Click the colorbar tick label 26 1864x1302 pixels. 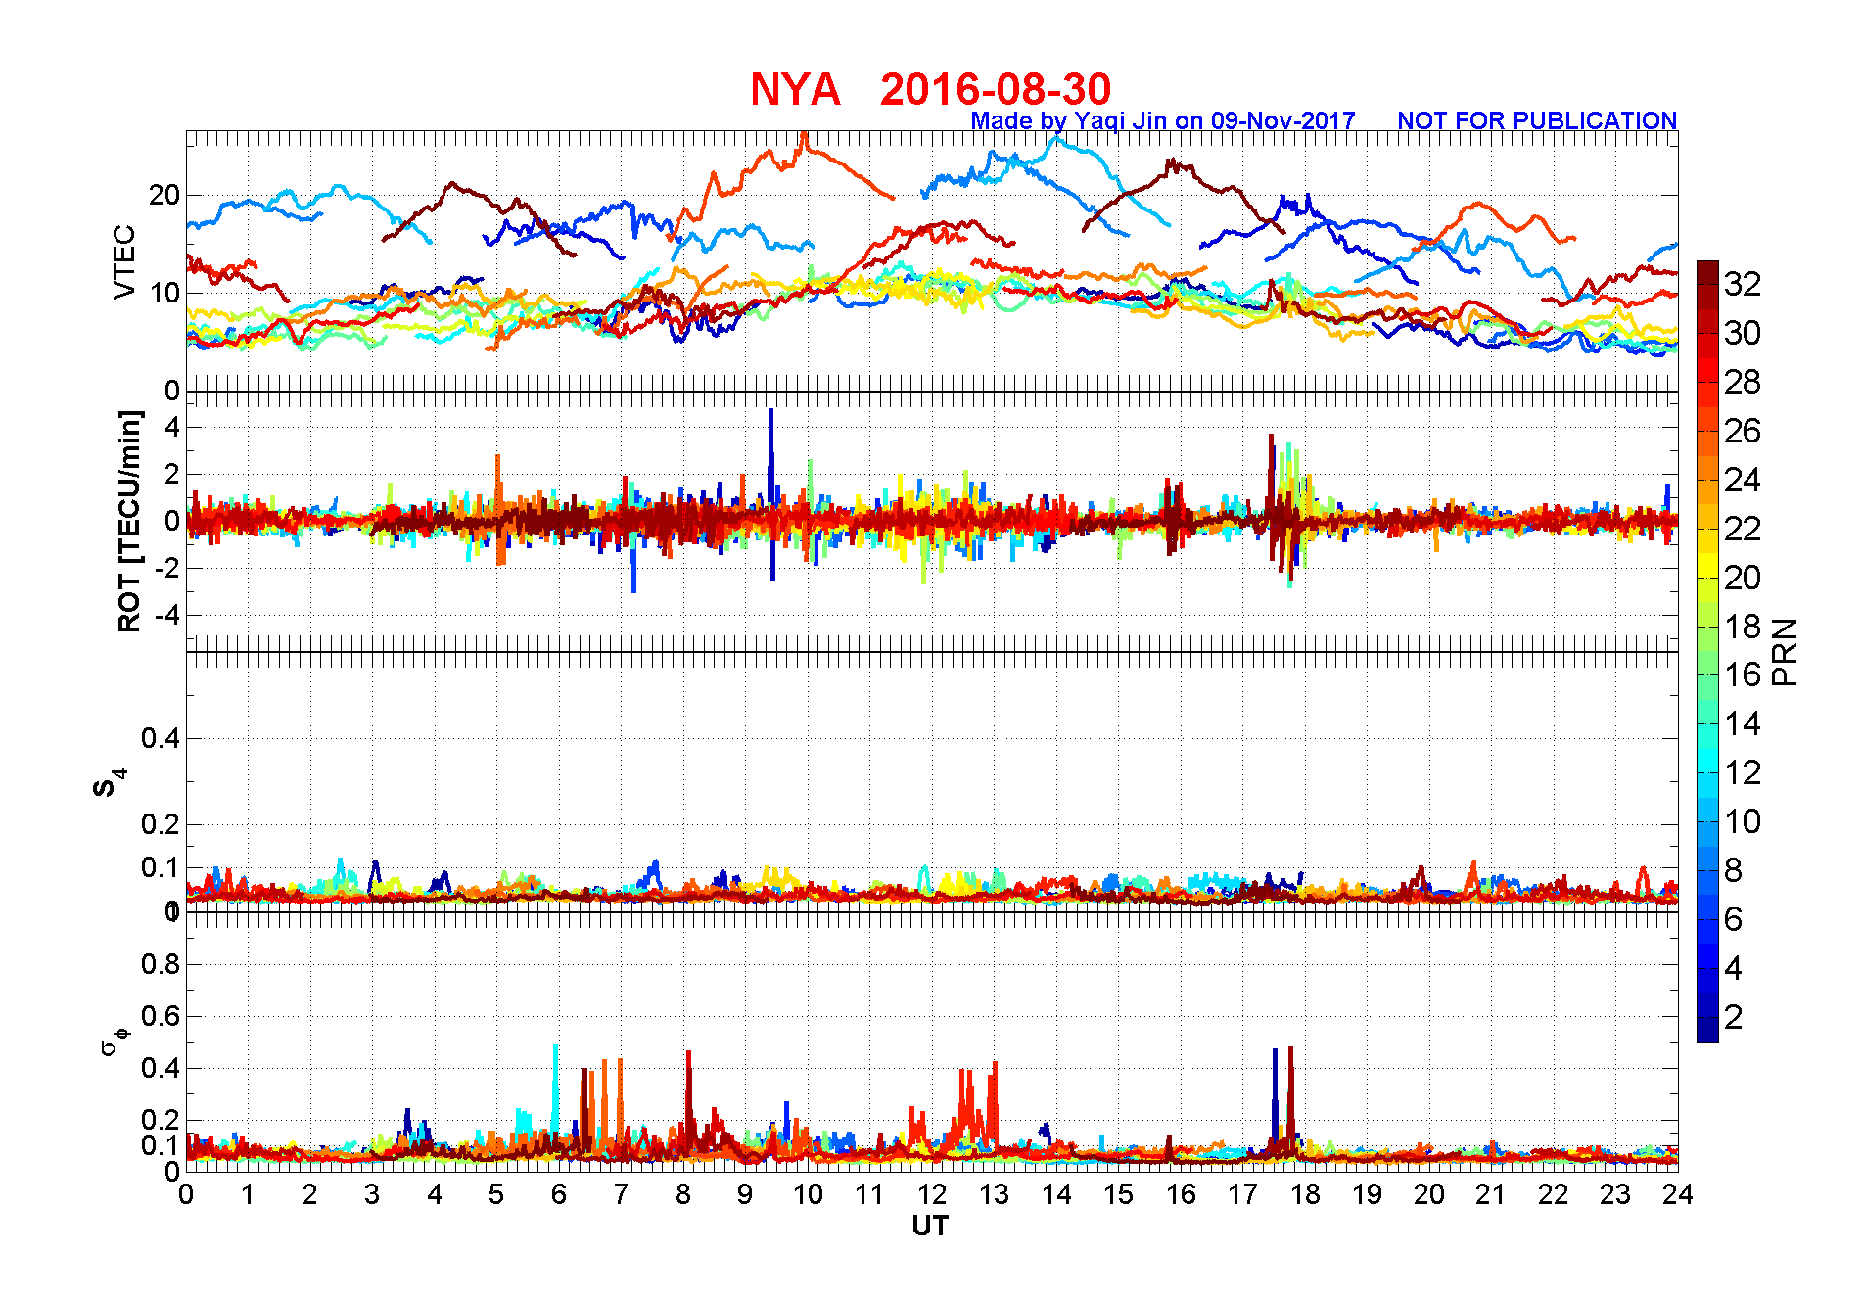[1743, 431]
